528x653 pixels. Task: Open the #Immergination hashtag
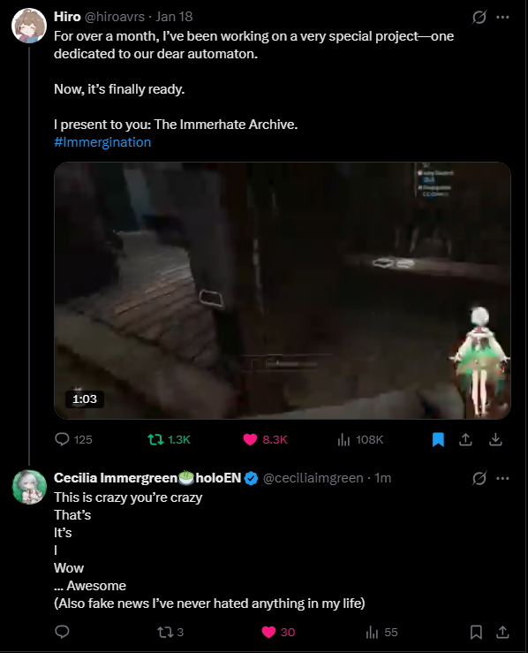tap(102, 142)
